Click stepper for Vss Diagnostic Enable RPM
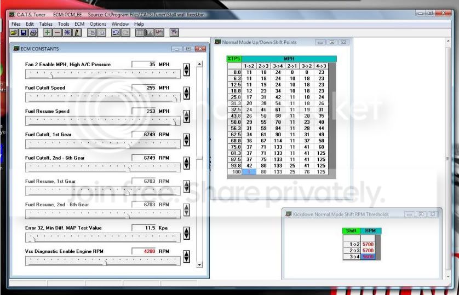This screenshot has width=459, height=295. tap(186, 256)
